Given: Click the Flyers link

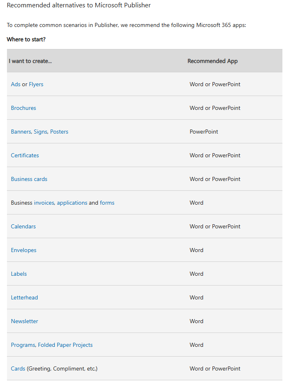Looking at the screenshot, I should 36,84.
